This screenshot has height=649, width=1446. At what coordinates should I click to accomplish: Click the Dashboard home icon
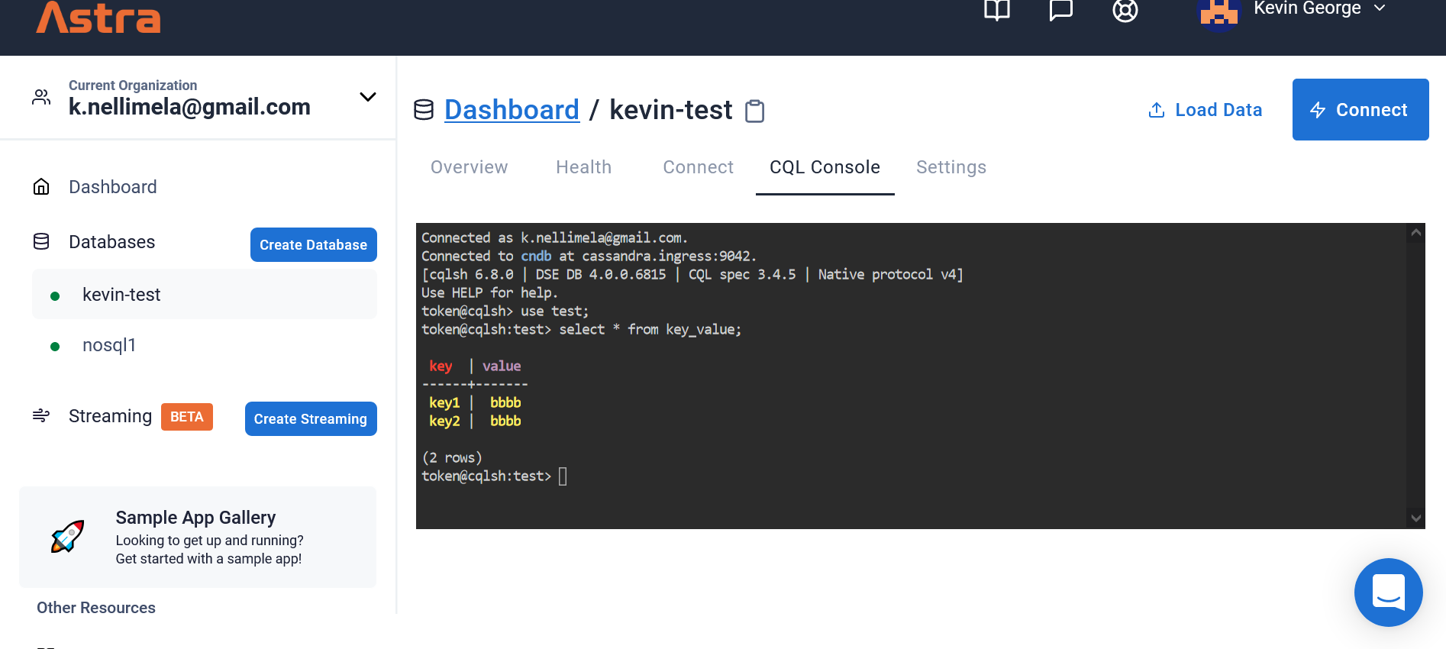point(40,186)
